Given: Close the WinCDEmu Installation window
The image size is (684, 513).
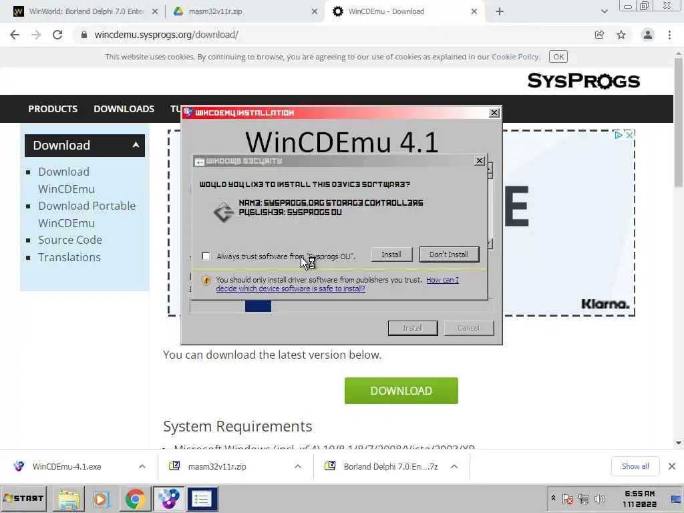Looking at the screenshot, I should pyautogui.click(x=494, y=112).
